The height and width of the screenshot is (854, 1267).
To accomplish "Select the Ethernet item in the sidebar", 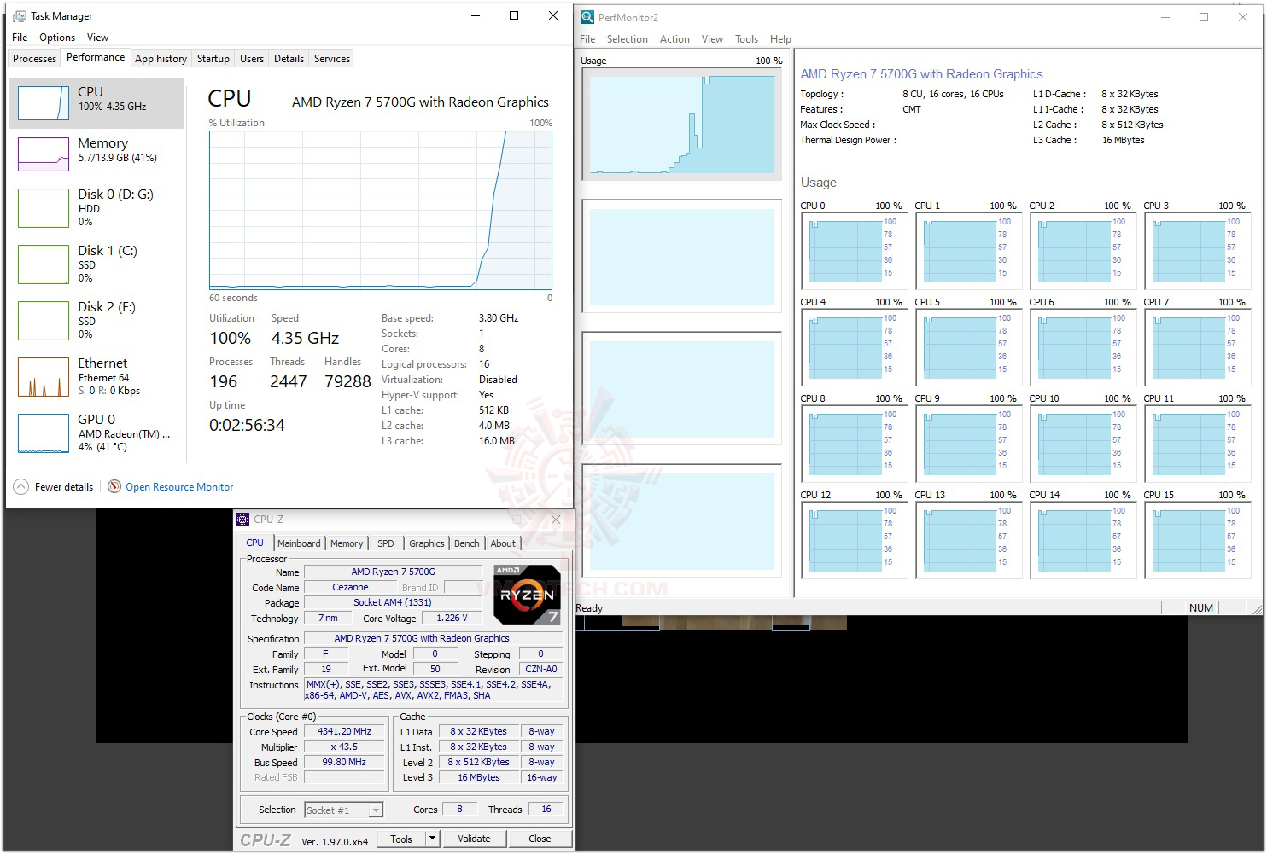I will tap(96, 376).
